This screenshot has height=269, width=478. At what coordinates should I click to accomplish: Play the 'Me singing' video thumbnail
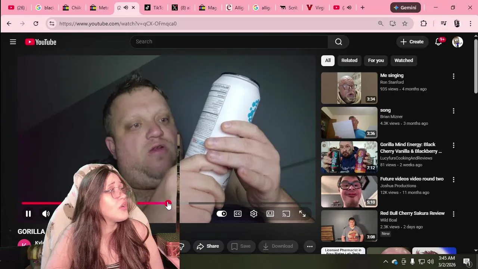[349, 88]
